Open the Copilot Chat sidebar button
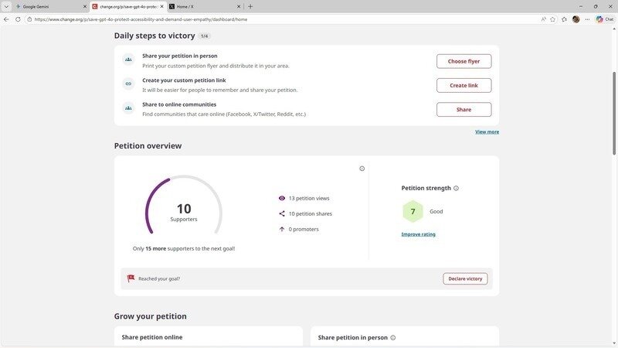Screen dimensions: 618x348 [604, 19]
